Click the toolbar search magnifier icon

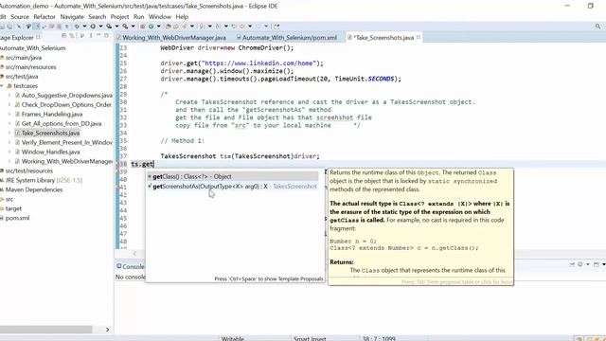click(597, 27)
